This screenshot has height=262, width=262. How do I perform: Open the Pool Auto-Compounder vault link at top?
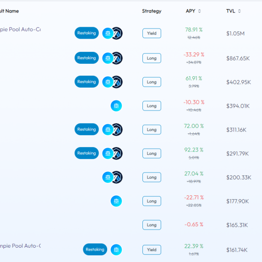pyautogui.click(x=20, y=30)
